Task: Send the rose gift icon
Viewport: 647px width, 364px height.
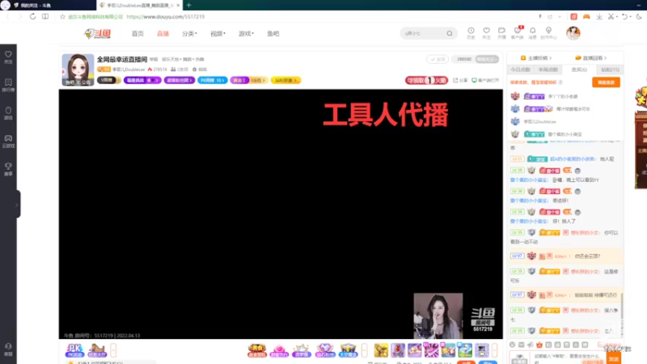Action: point(398,350)
